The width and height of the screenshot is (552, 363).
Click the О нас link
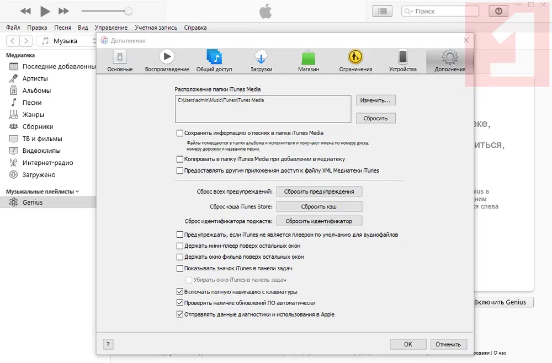[x=500, y=353]
